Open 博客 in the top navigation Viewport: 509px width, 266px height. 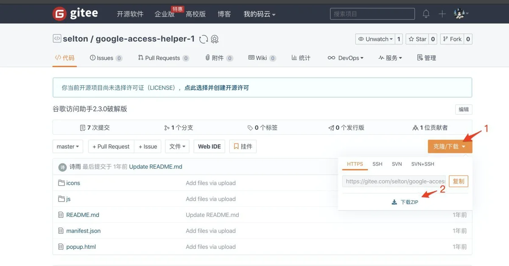pyautogui.click(x=224, y=14)
